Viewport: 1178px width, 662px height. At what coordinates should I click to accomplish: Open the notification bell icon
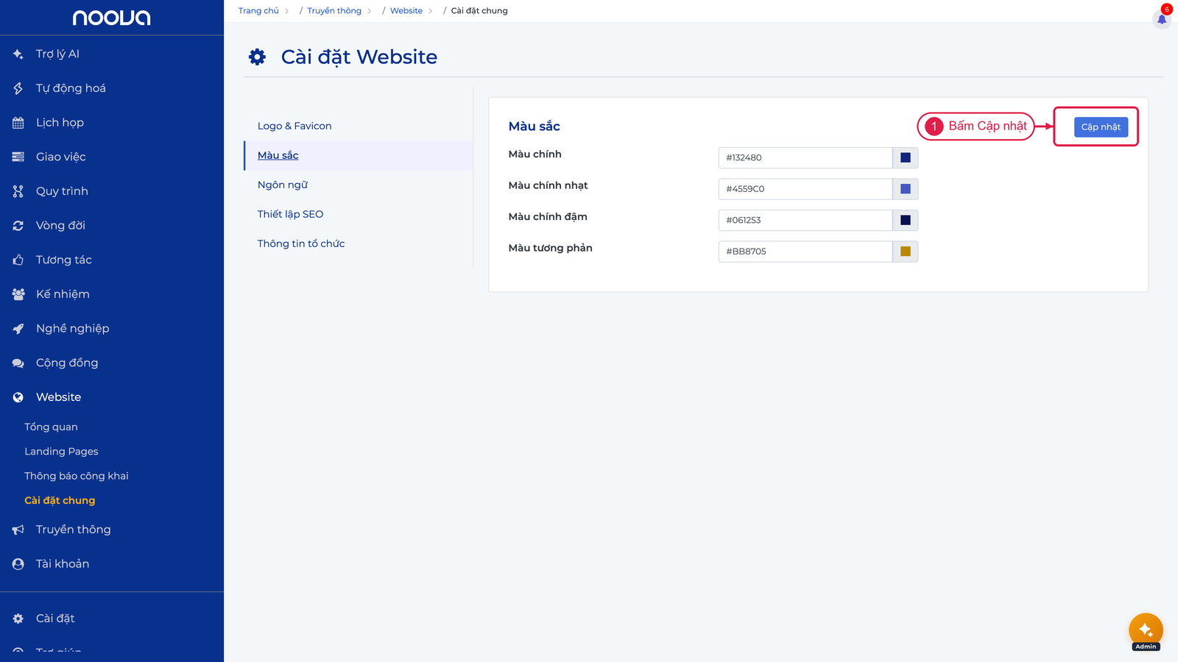[1162, 19]
